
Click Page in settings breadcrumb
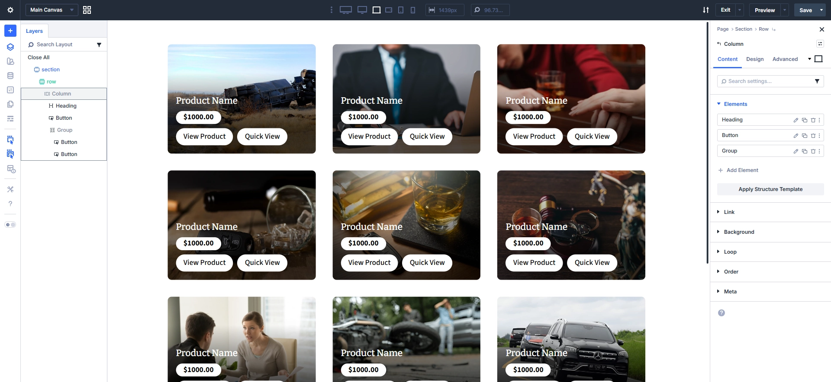723,29
